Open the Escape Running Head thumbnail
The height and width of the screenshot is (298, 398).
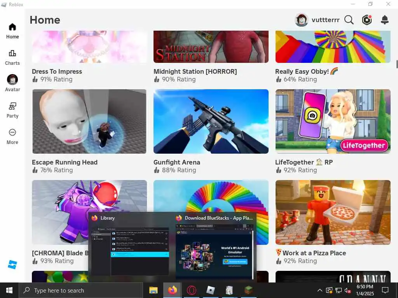89,121
